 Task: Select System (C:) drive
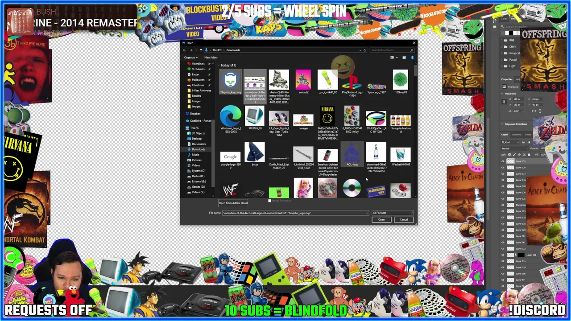(199, 171)
